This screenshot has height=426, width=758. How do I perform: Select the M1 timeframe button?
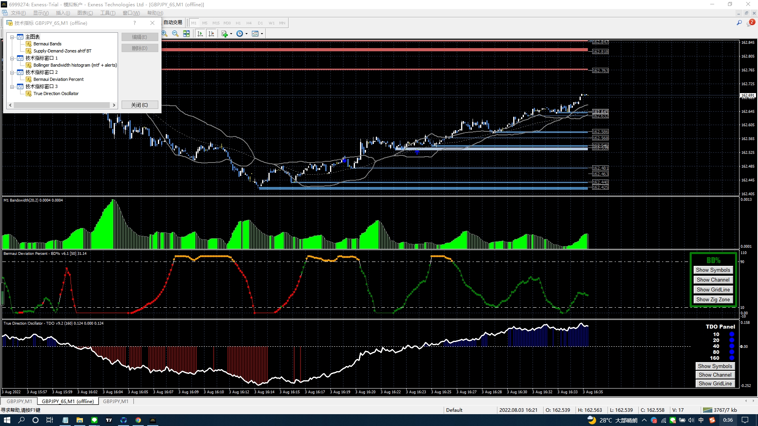coord(194,23)
